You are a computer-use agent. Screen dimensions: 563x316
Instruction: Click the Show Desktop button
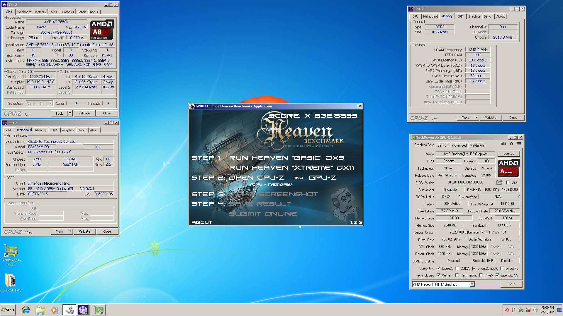coord(559,310)
